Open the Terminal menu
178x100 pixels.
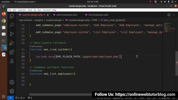click(46, 10)
